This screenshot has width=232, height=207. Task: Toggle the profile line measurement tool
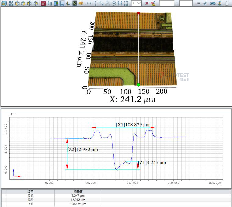[x=62, y=3]
